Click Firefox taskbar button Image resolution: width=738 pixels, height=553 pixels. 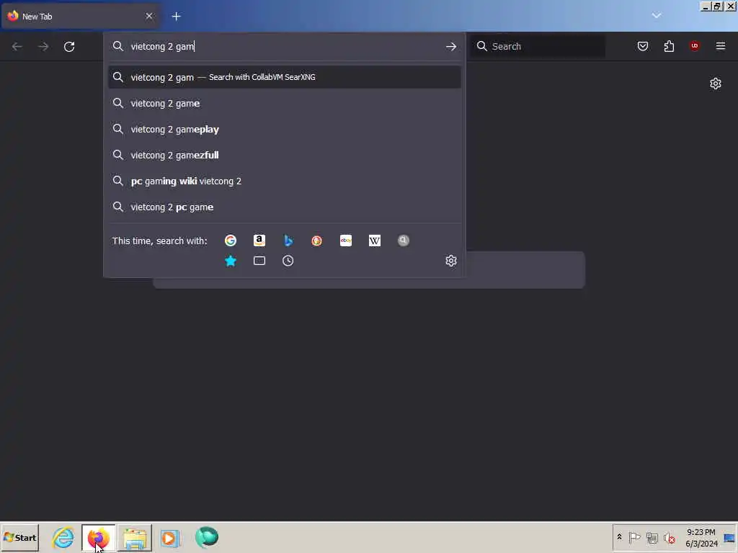[x=98, y=537]
